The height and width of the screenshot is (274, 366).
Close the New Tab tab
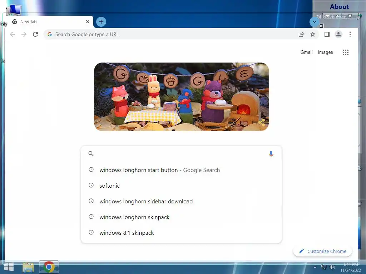coord(88,22)
